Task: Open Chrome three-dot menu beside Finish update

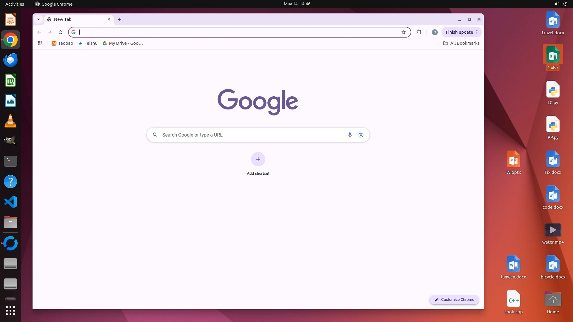Action: click(477, 32)
